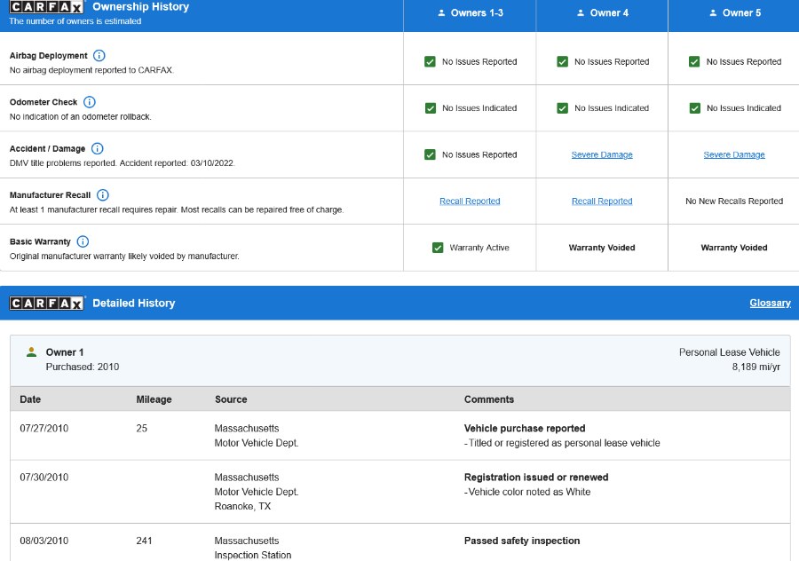Screen dimensions: 799x561
Task: Click the person icon beside Owner 5
Action: tap(713, 13)
